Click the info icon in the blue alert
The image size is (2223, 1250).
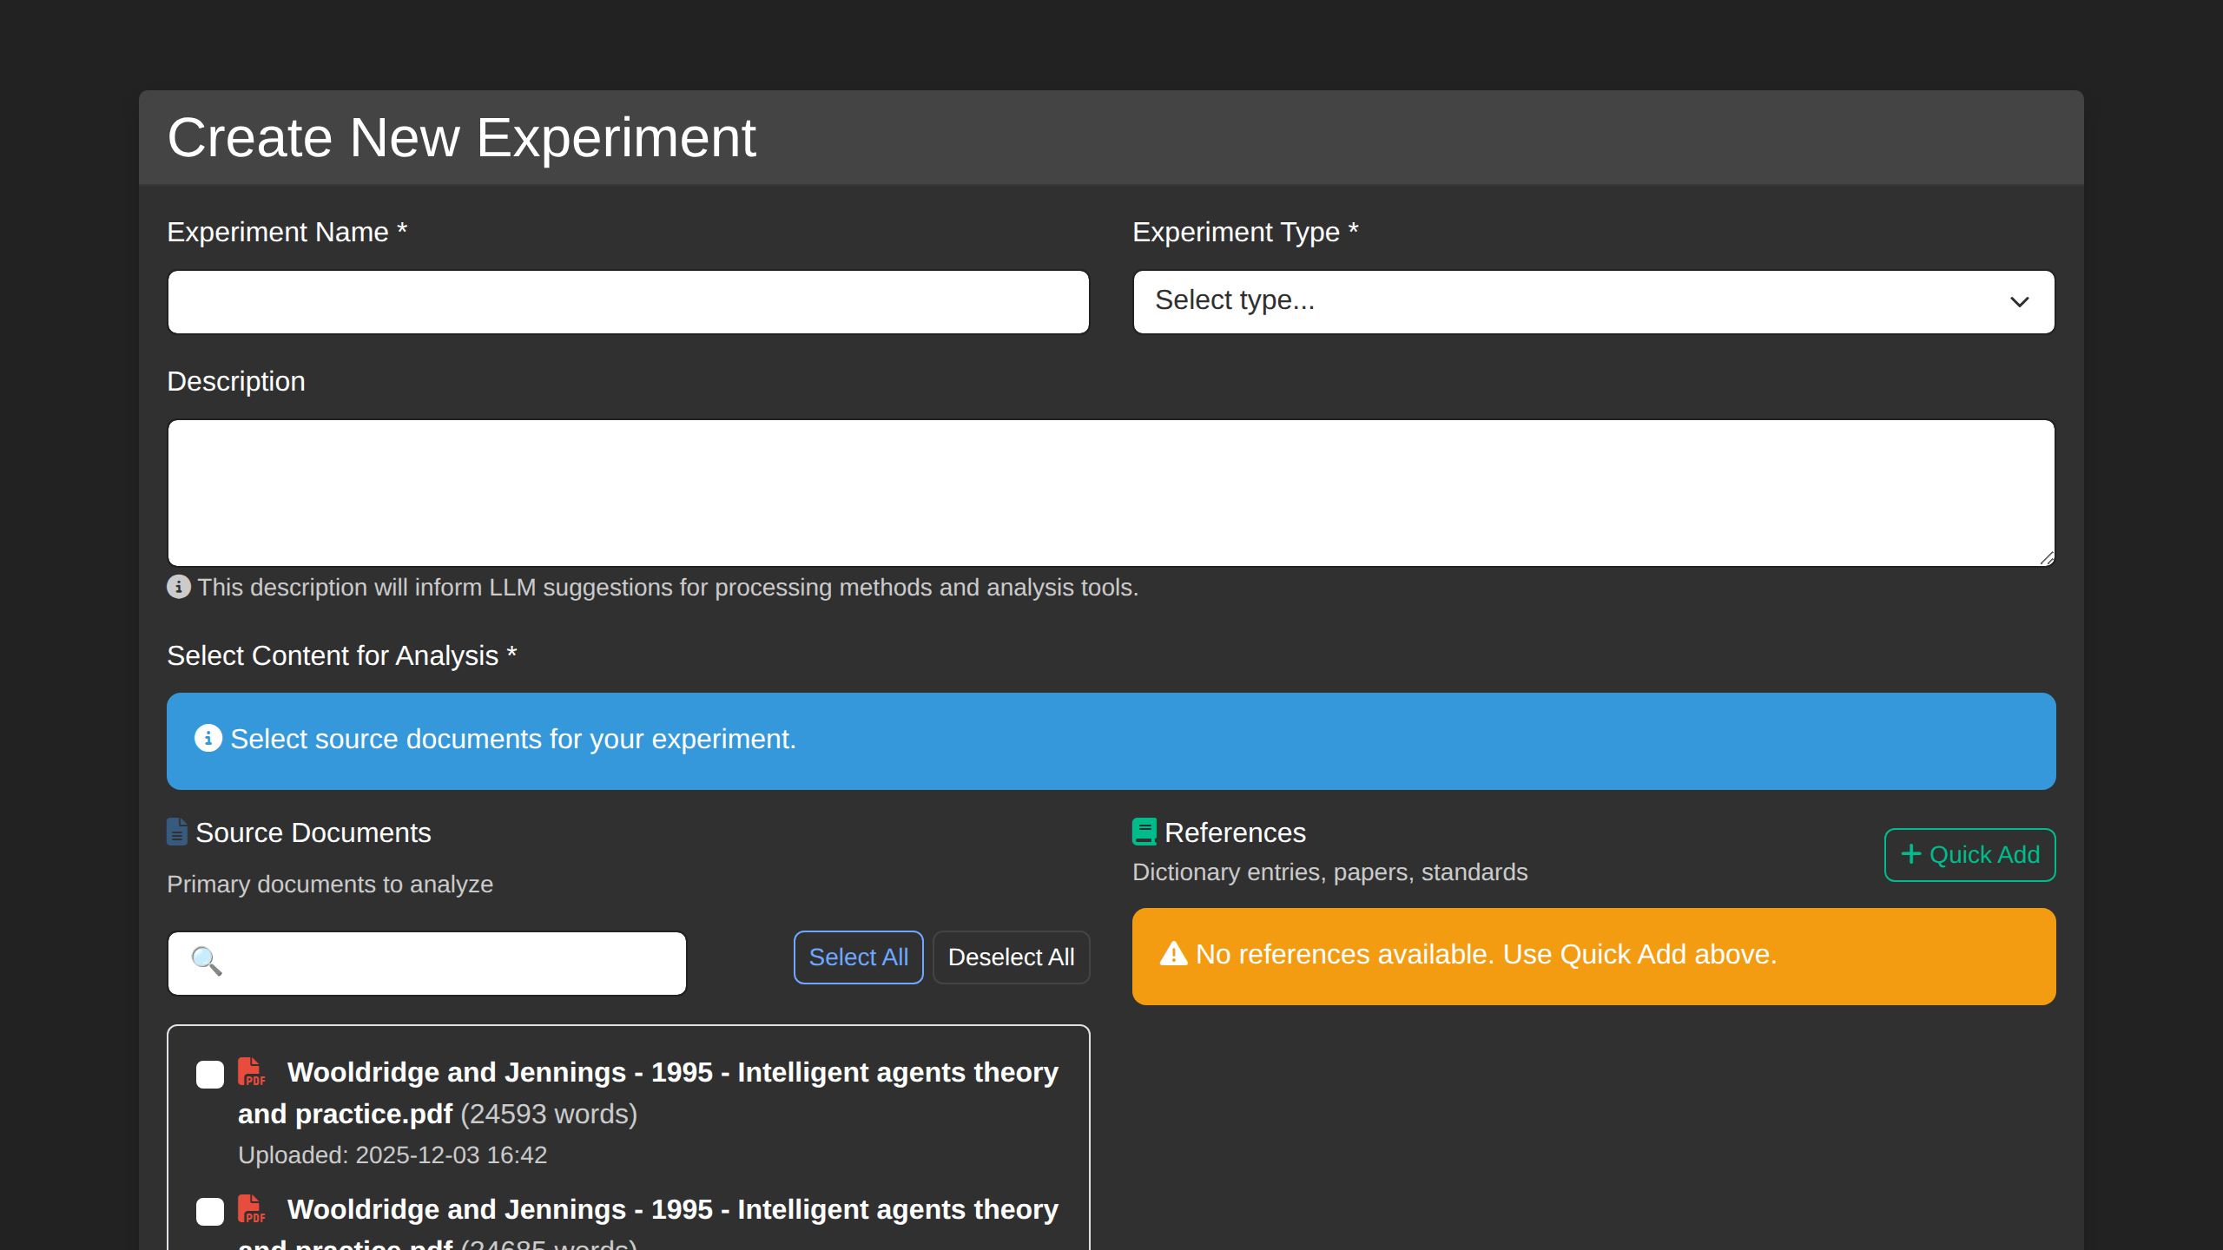[x=208, y=739]
